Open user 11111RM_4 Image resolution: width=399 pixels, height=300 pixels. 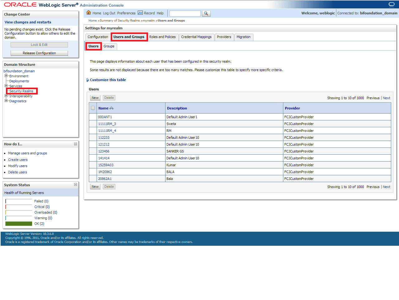pos(107,131)
